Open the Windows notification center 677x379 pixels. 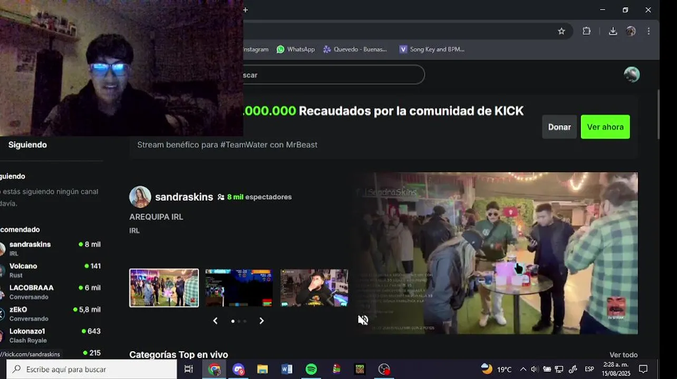coord(643,369)
